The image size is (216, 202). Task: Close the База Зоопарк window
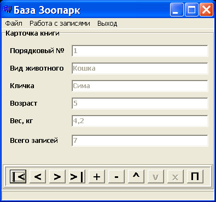206,9
